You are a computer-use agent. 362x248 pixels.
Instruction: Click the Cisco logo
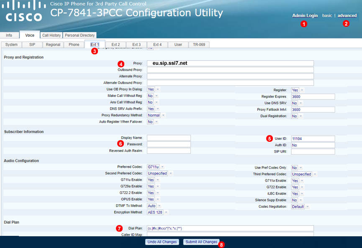pyautogui.click(x=24, y=11)
